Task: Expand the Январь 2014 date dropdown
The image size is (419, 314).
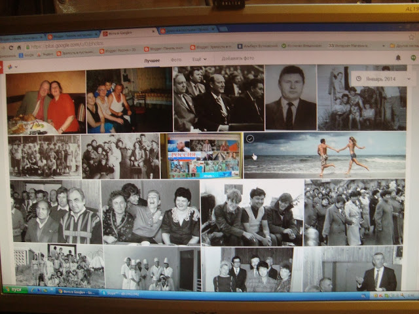Action: 409,78
